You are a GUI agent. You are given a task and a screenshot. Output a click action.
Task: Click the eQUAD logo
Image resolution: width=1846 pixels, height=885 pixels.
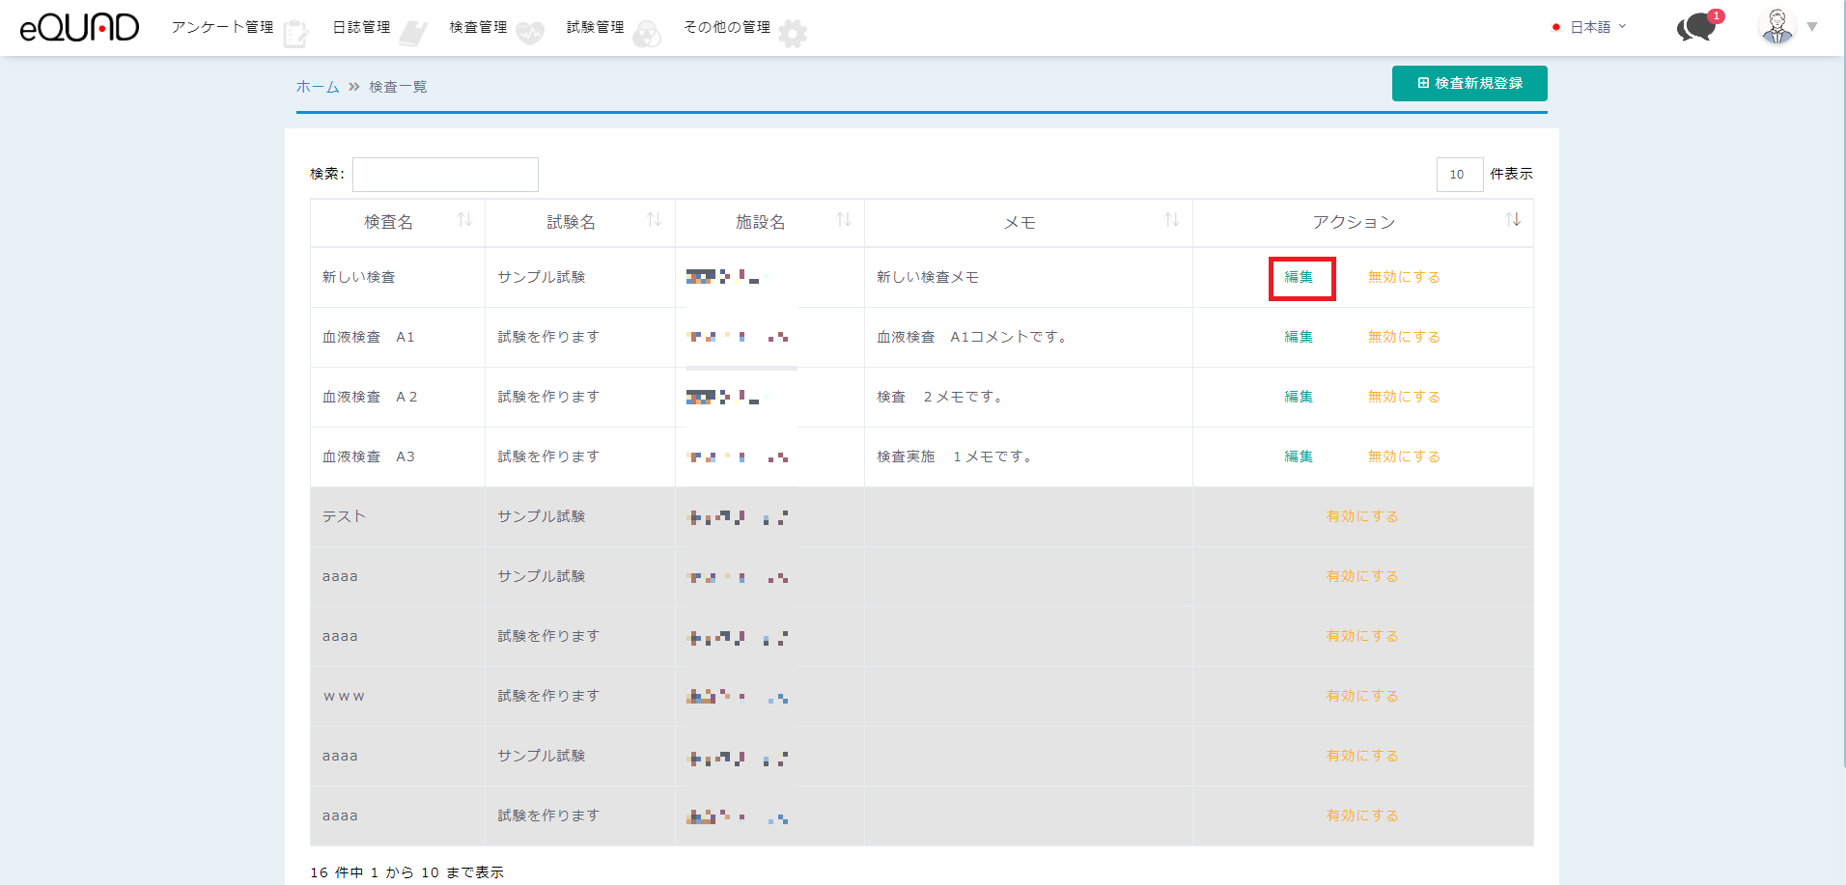79,27
